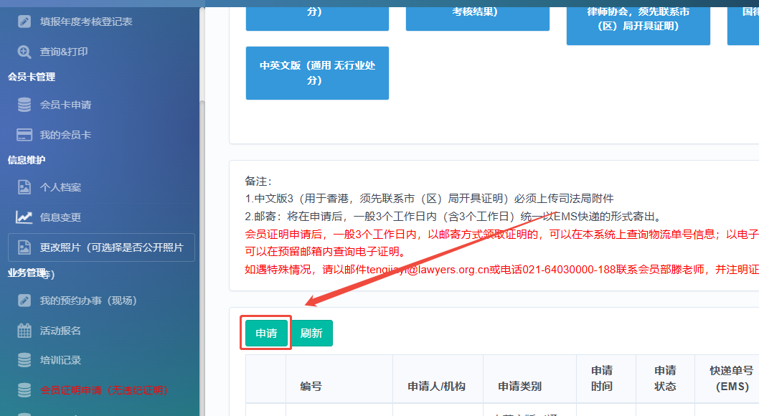Click the card icon beside 我的会员卡
This screenshot has width=759, height=416.
coord(24,134)
